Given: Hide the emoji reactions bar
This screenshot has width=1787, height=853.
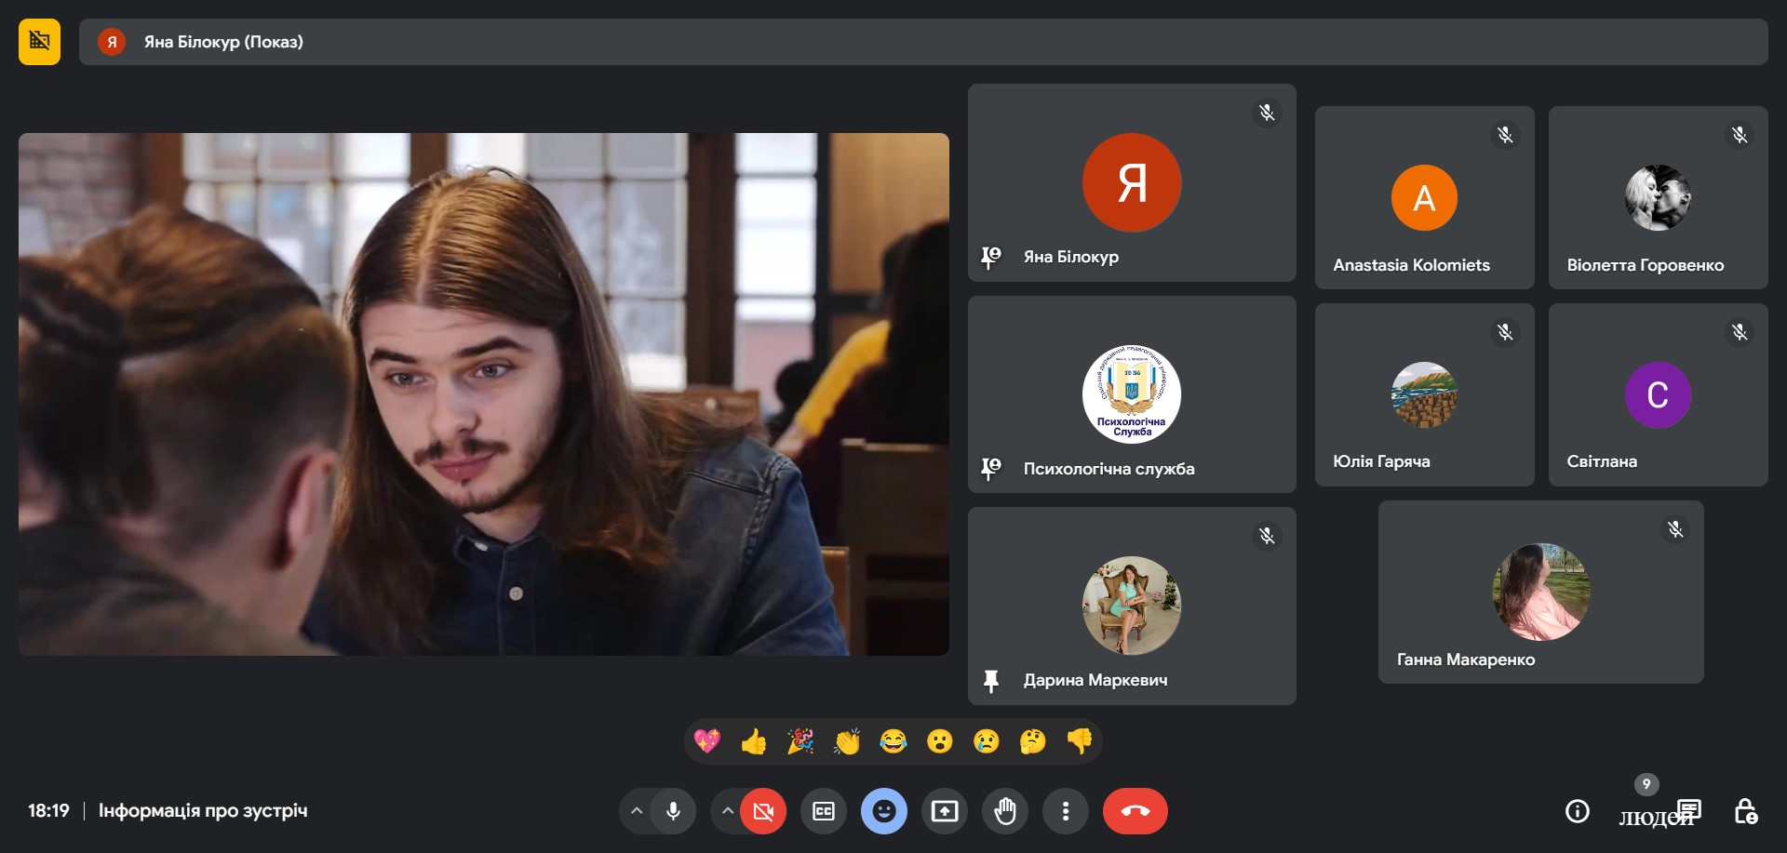Looking at the screenshot, I should 884,811.
